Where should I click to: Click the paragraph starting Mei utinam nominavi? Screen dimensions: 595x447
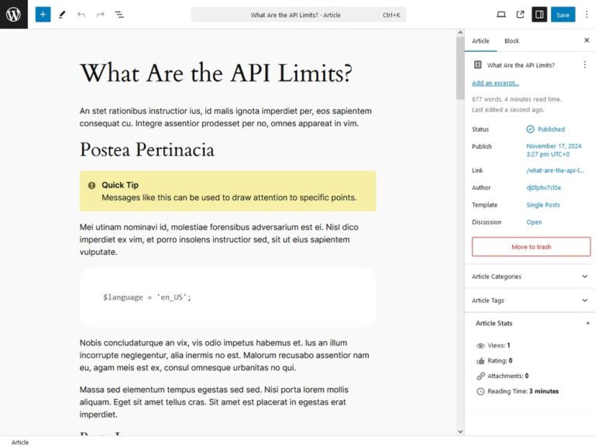[x=219, y=239]
